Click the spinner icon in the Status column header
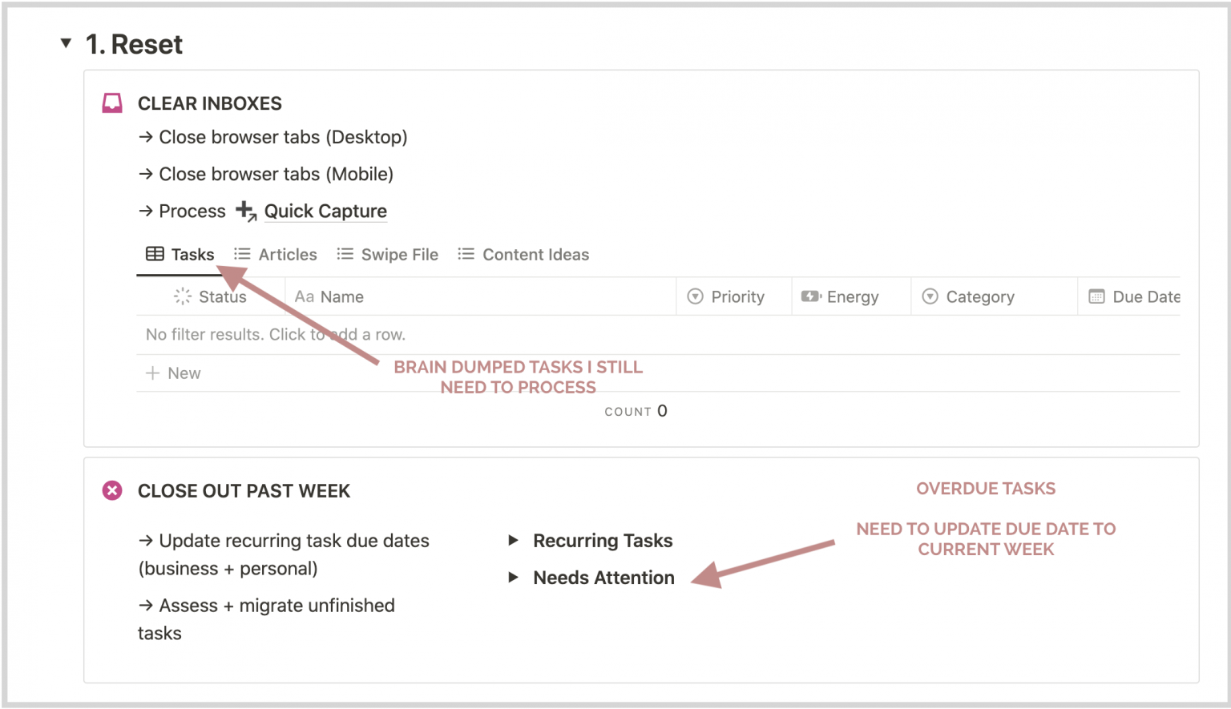This screenshot has height=709, width=1231. pos(182,296)
